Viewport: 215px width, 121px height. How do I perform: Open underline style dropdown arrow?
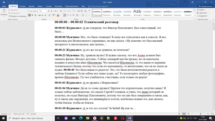coord(37,15)
